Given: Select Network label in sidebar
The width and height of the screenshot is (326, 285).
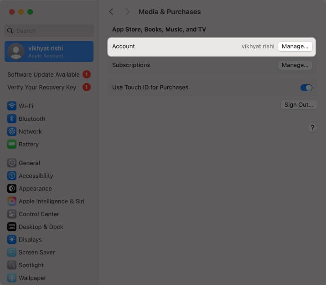Looking at the screenshot, I should click(x=30, y=131).
